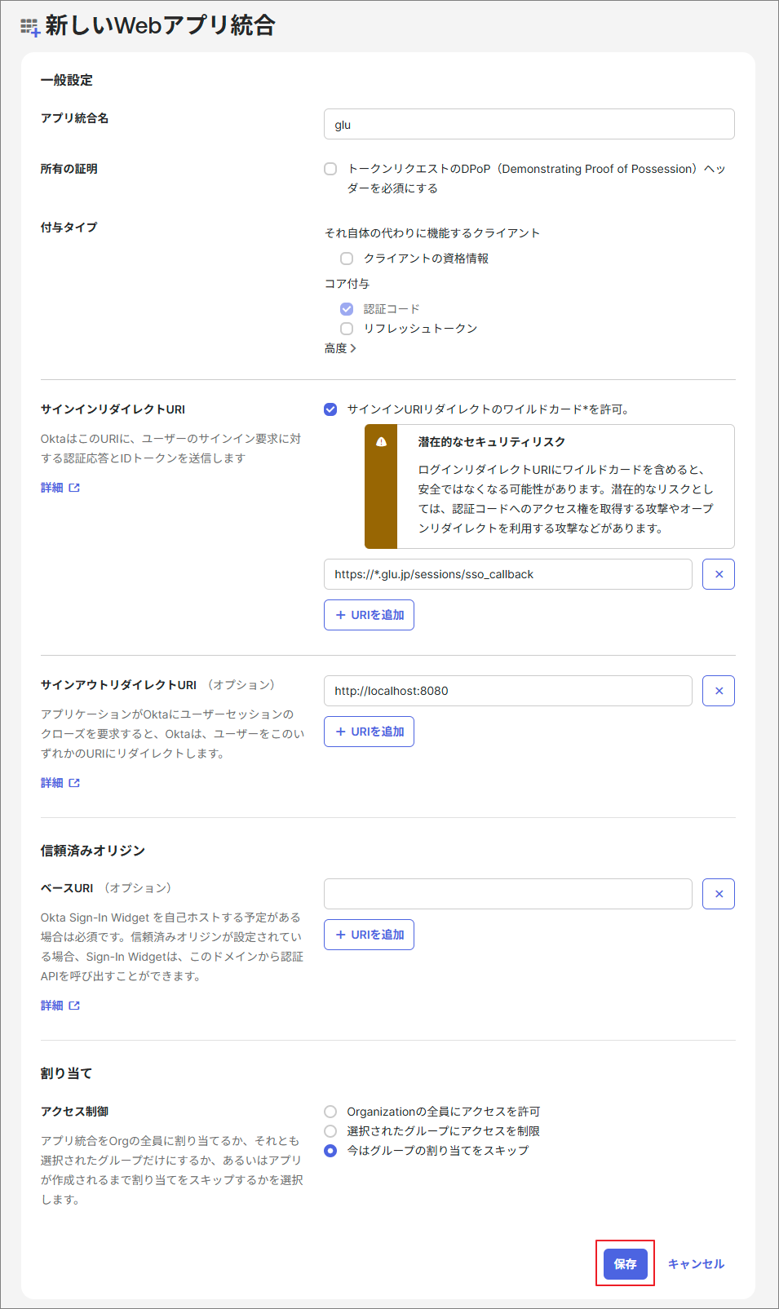This screenshot has height=1309, width=779.
Task: Remove the empty base URI entry
Action: pos(718,894)
